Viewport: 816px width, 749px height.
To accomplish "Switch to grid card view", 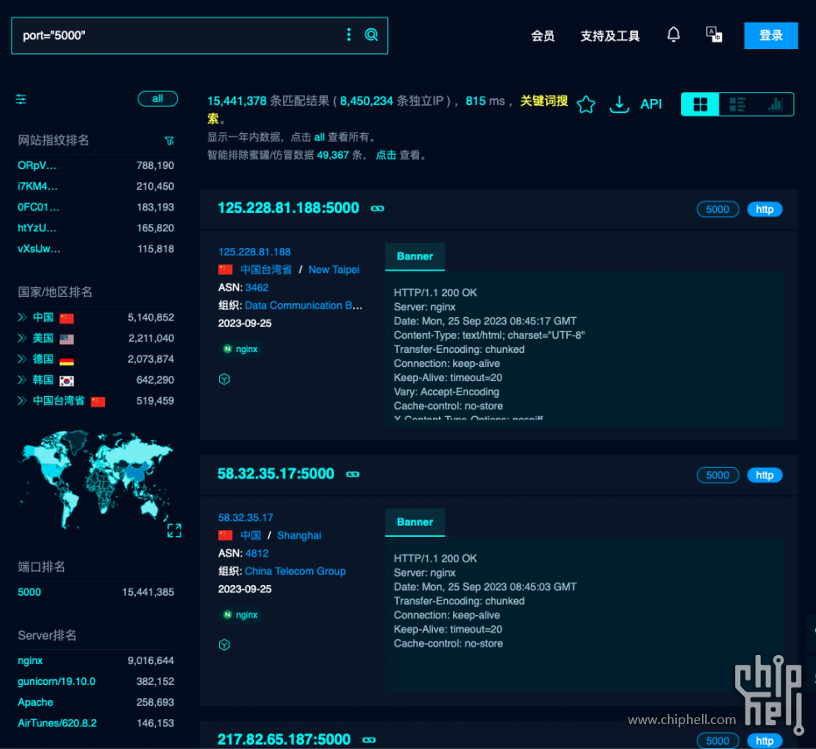I will point(700,105).
